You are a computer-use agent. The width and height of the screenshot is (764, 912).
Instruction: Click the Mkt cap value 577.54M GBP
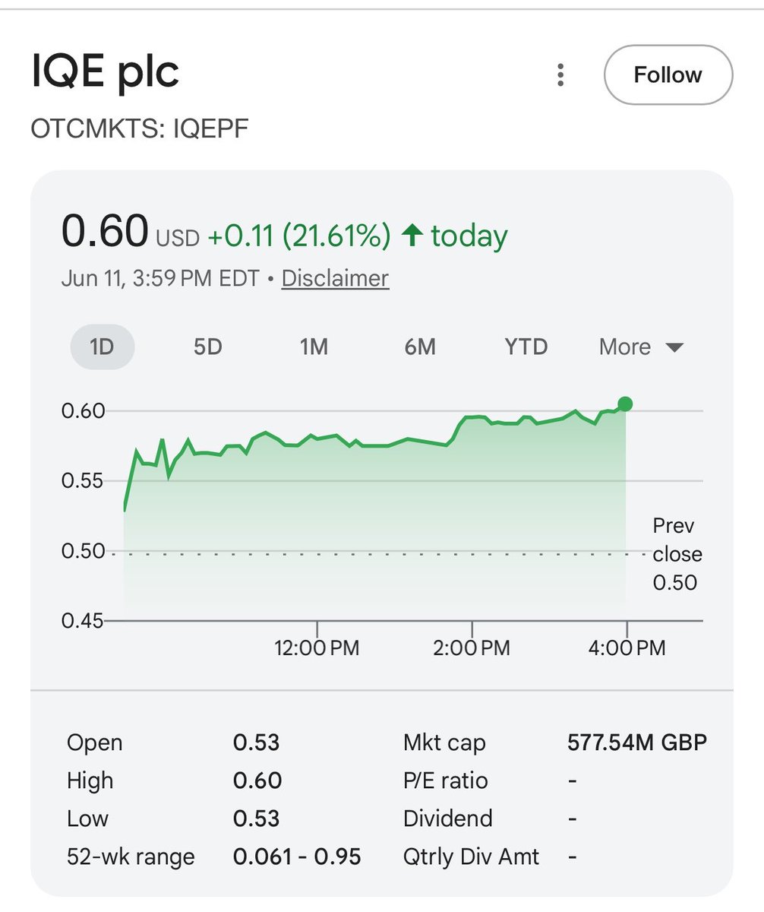tap(637, 742)
